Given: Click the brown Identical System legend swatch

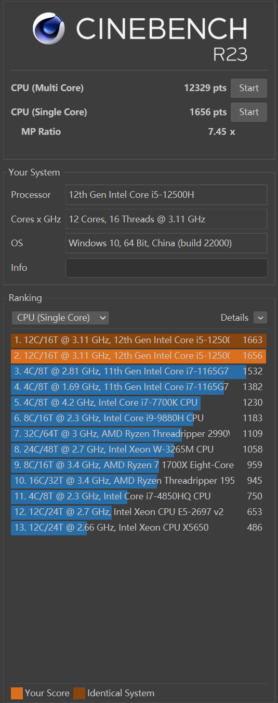Looking at the screenshot, I should (79, 693).
